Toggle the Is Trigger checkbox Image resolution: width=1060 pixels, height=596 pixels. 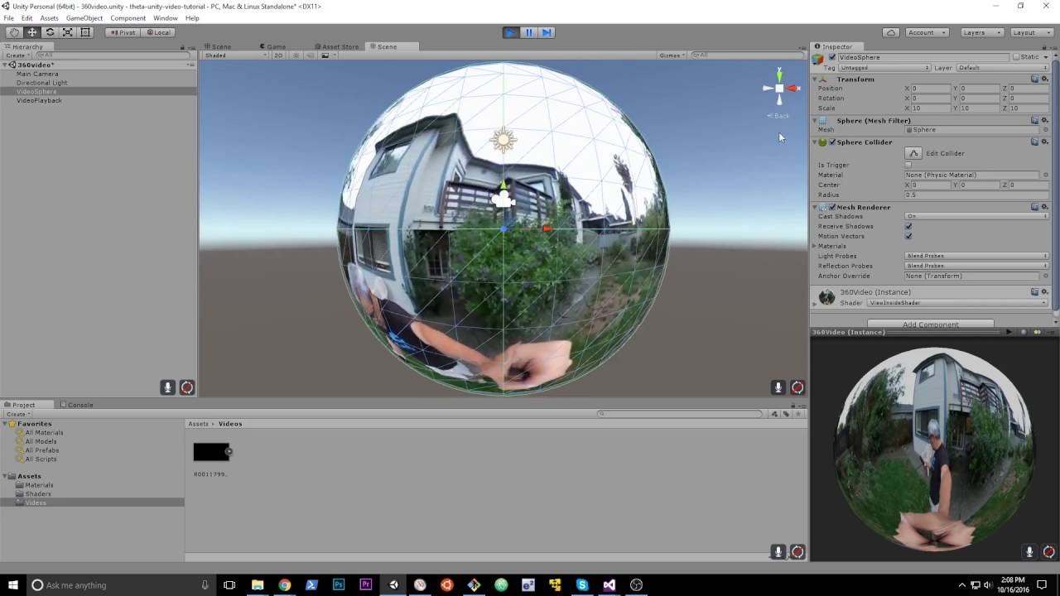(x=908, y=165)
